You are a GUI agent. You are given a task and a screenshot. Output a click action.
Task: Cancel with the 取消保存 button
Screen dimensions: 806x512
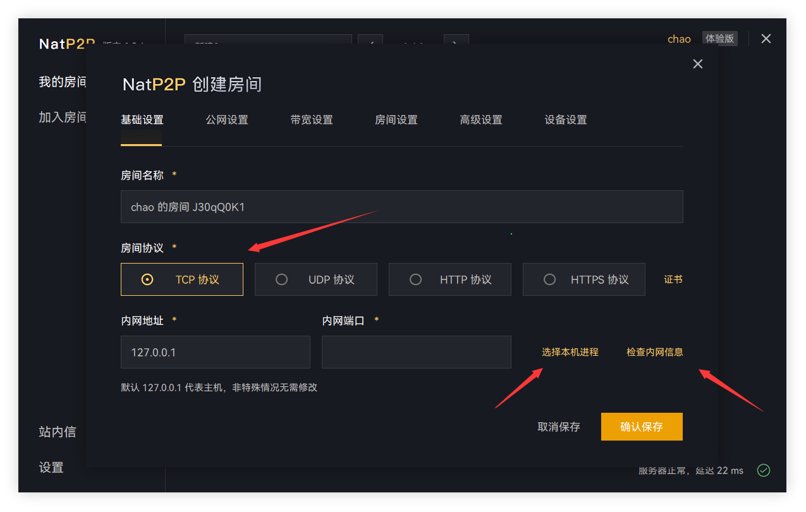[559, 427]
